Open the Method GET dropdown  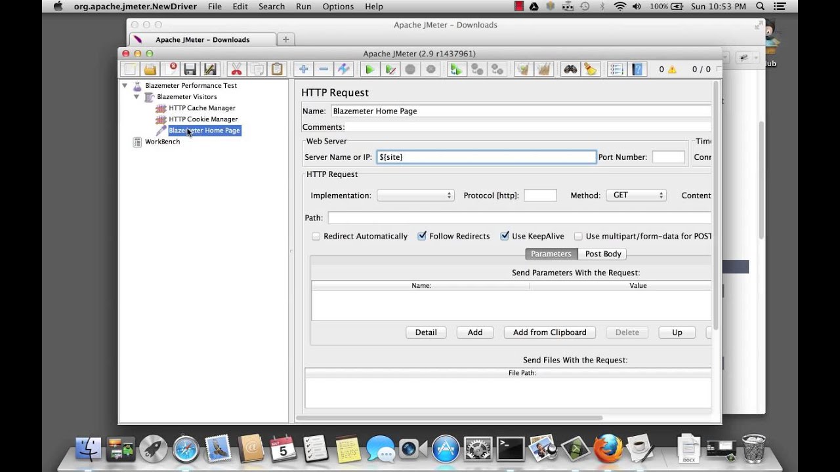637,195
